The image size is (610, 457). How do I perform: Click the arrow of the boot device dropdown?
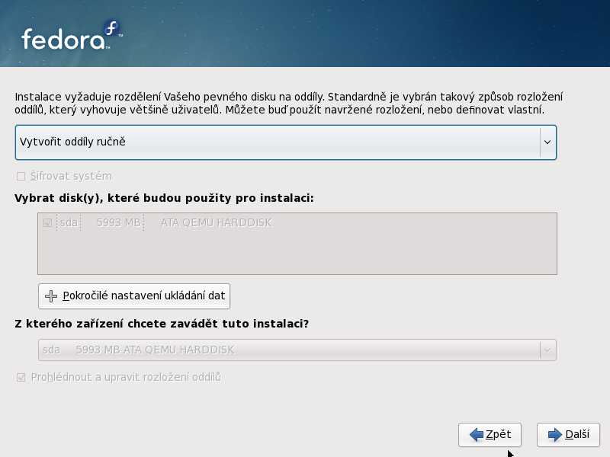(547, 350)
